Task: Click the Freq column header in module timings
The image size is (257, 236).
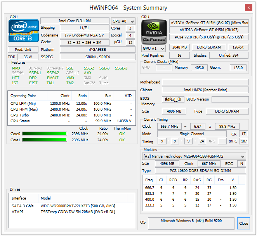Action: tap(149, 180)
